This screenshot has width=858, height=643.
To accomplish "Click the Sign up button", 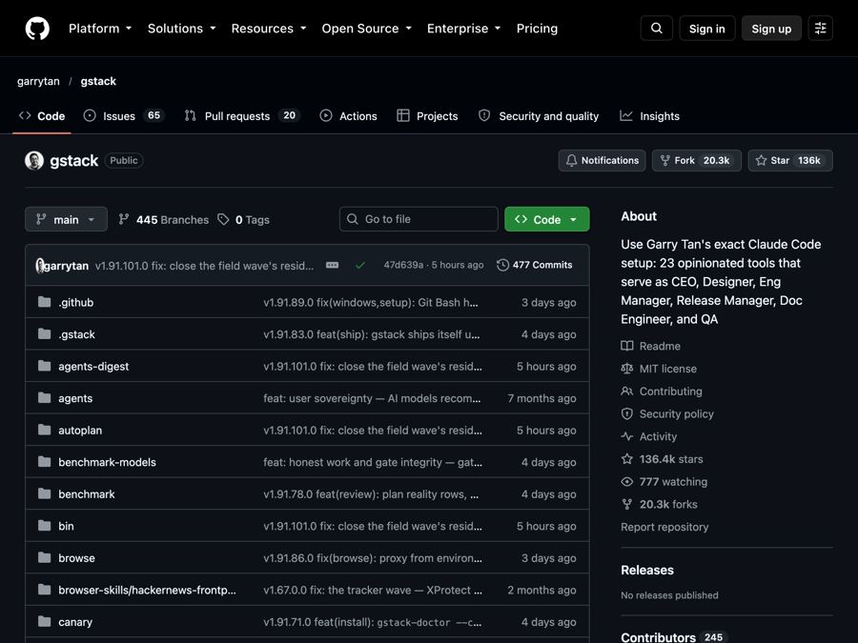I will pos(771,29).
